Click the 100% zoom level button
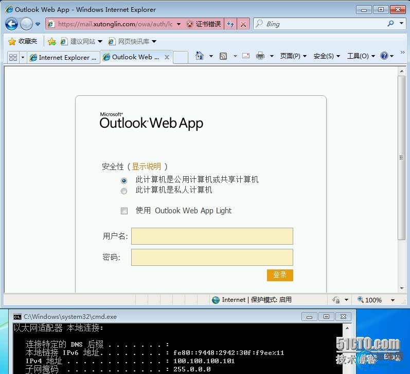Image resolution: width=410 pixels, height=374 pixels. pos(370,300)
